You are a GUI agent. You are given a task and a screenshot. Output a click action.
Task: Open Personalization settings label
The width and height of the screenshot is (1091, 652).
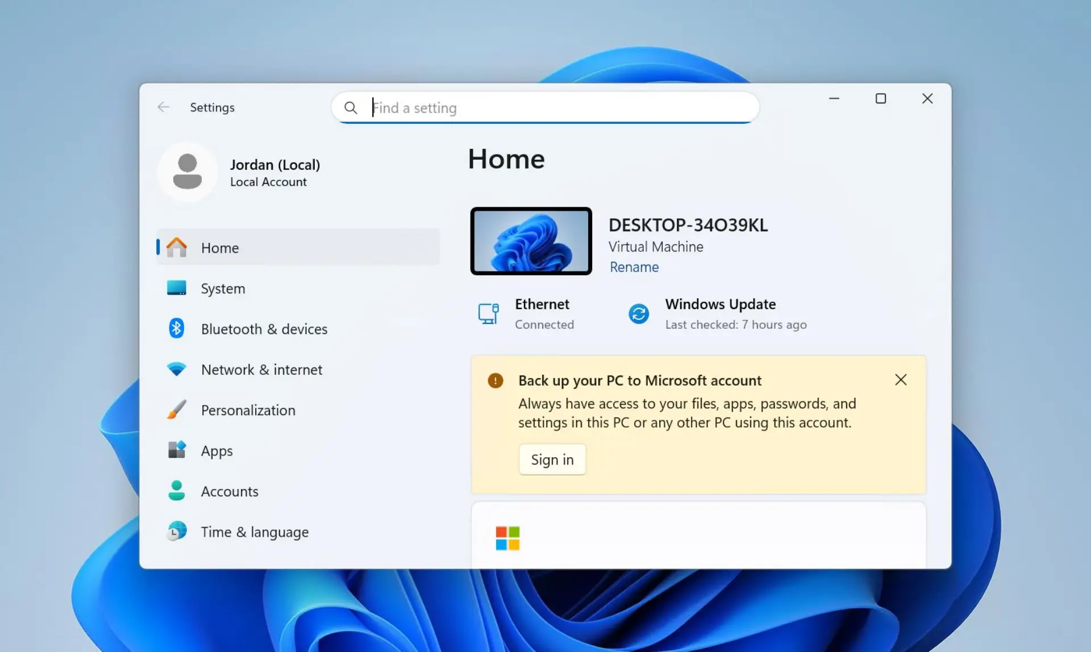pyautogui.click(x=248, y=410)
